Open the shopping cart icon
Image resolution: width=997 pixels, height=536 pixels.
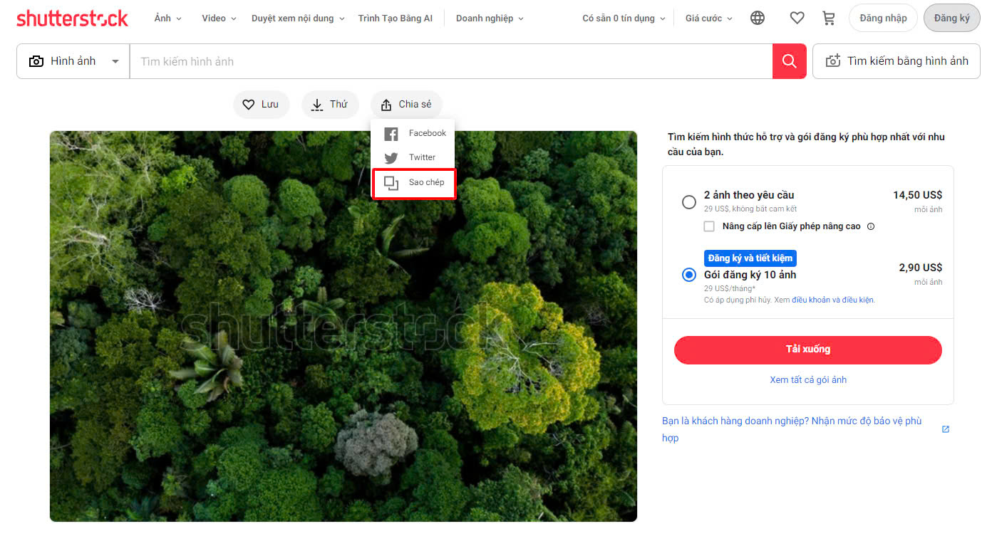829,18
